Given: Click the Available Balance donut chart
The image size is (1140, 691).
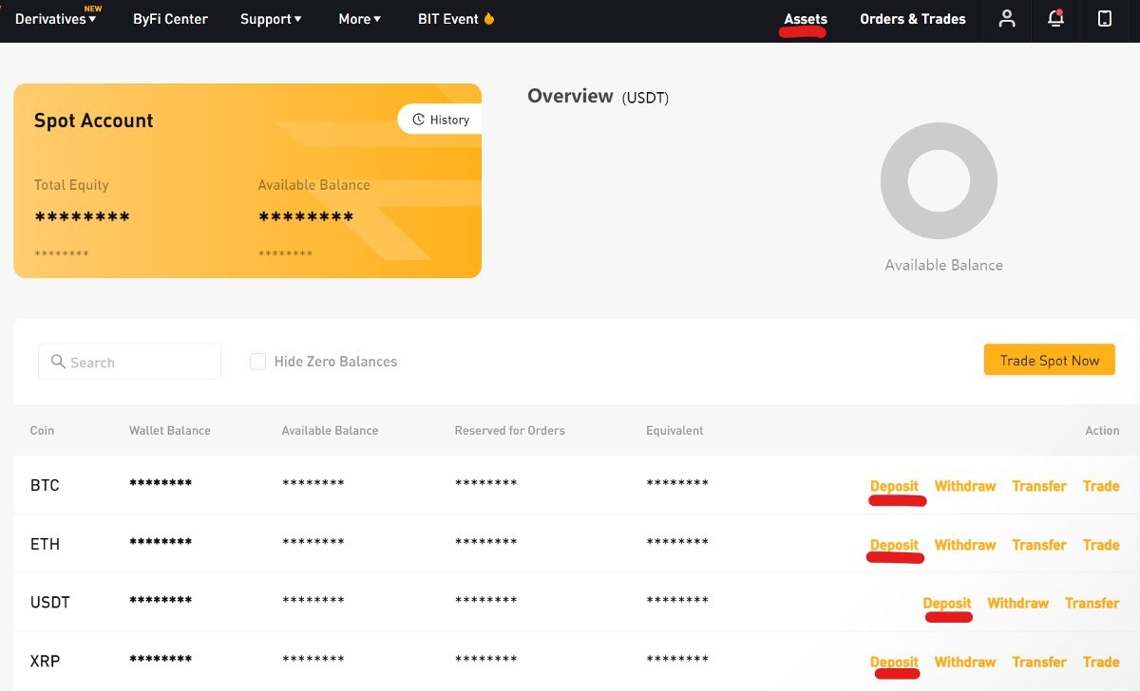Looking at the screenshot, I should pos(939,180).
